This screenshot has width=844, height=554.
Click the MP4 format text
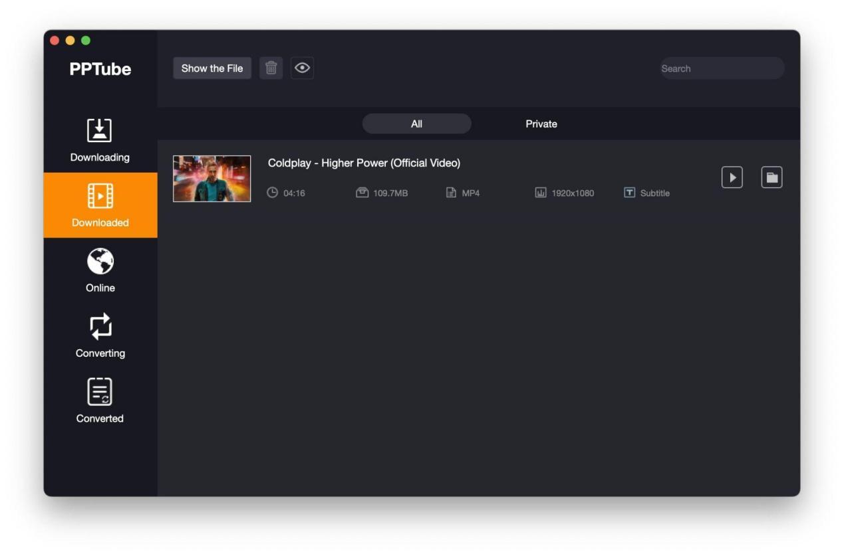pos(471,193)
